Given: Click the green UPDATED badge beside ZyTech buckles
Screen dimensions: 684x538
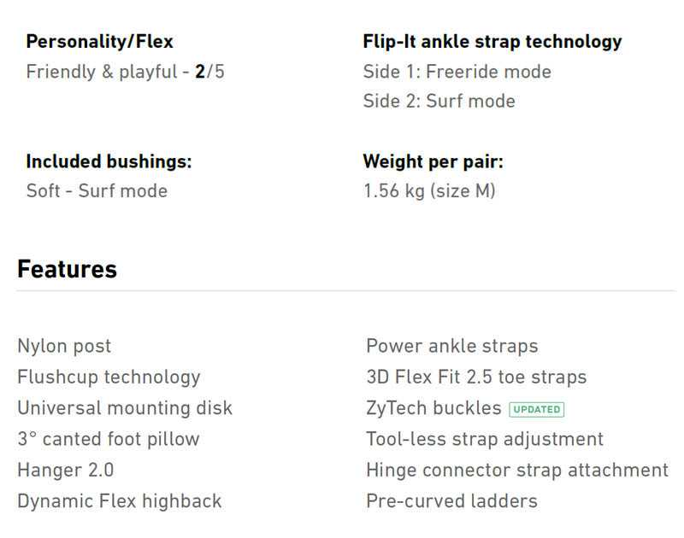Looking at the screenshot, I should tap(536, 409).
